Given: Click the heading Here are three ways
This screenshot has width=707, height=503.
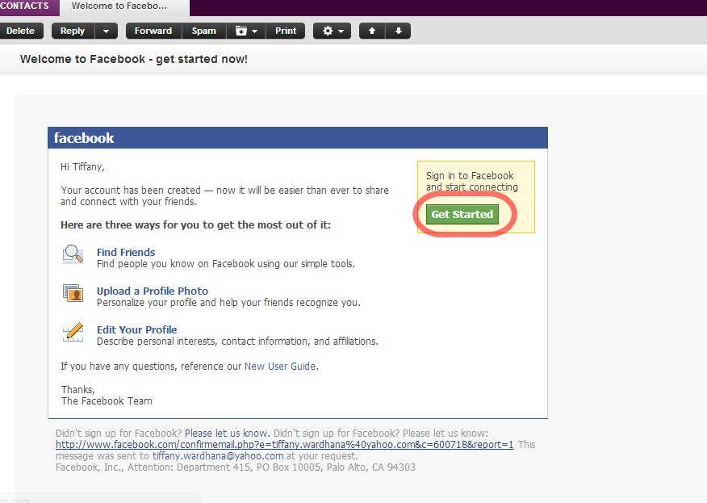Looking at the screenshot, I should pyautogui.click(x=195, y=224).
